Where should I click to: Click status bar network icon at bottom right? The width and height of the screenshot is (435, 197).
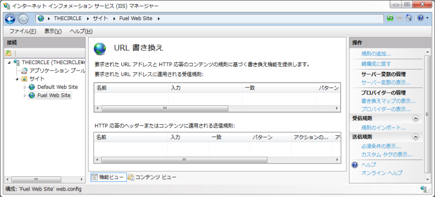(x=424, y=189)
